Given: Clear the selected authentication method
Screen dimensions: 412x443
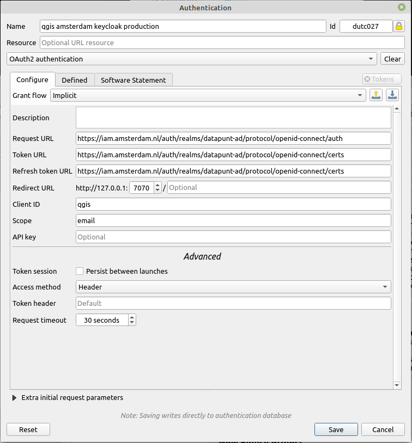Looking at the screenshot, I should click(392, 58).
